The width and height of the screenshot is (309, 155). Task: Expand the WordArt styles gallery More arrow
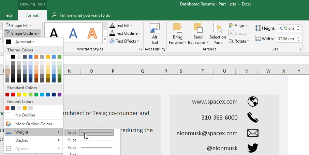(x=105, y=40)
